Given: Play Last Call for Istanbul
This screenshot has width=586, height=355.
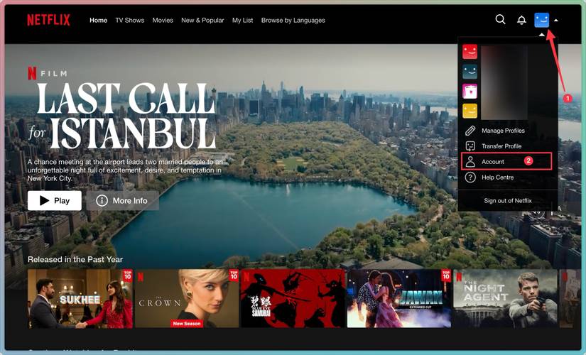Looking at the screenshot, I should pos(55,201).
